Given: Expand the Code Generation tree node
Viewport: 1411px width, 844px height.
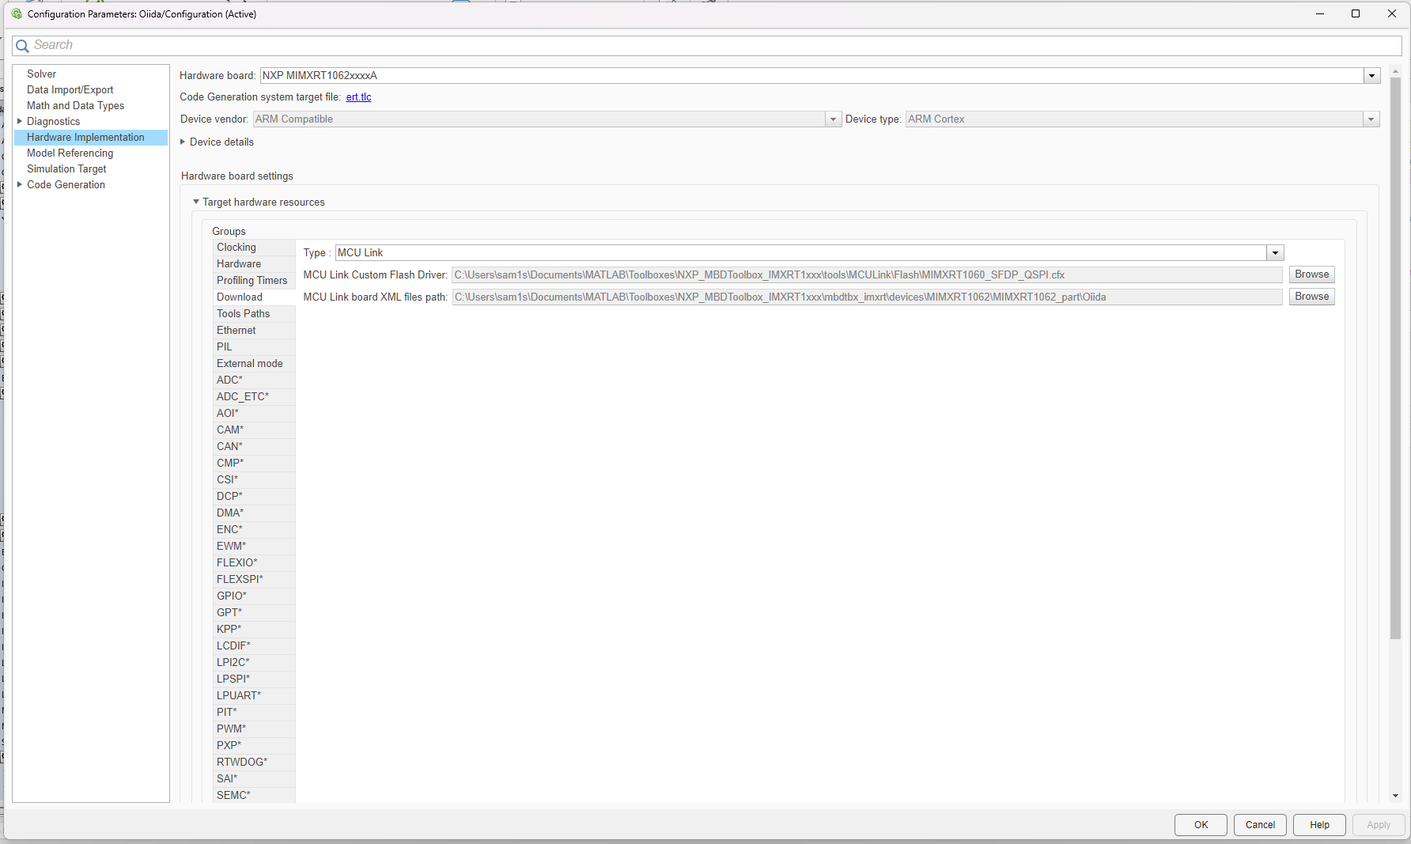Looking at the screenshot, I should coord(20,184).
